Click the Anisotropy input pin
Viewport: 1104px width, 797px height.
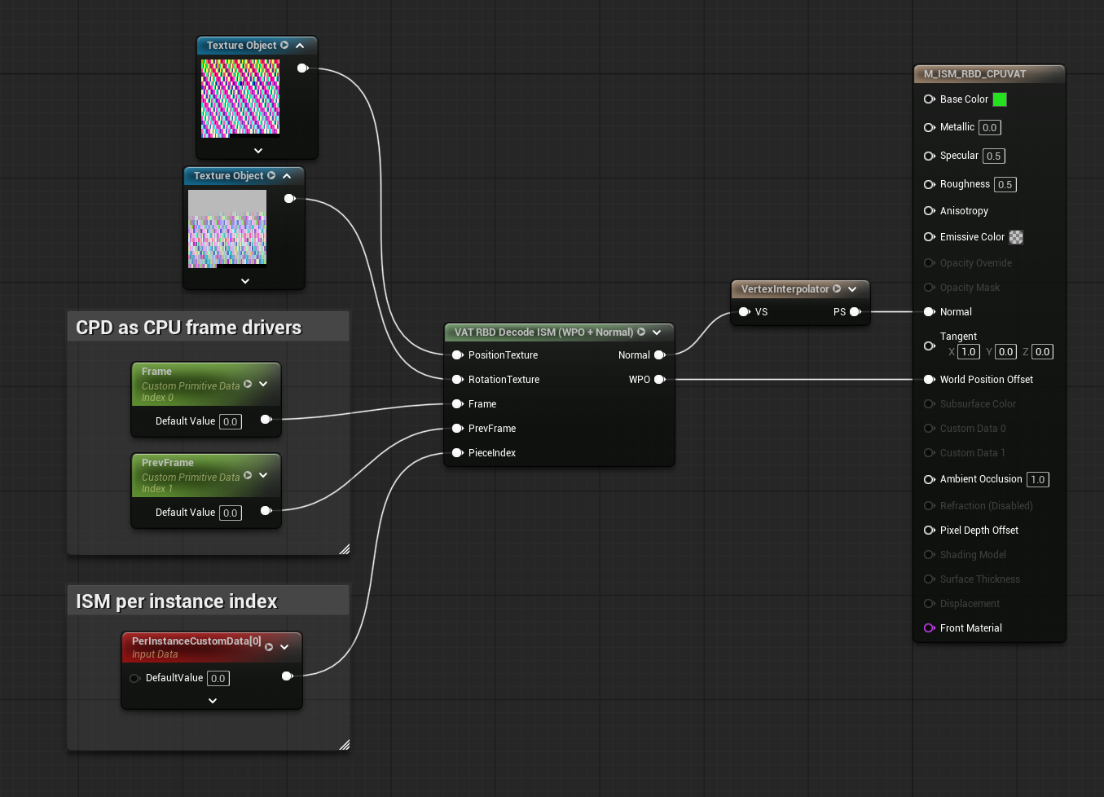click(929, 211)
